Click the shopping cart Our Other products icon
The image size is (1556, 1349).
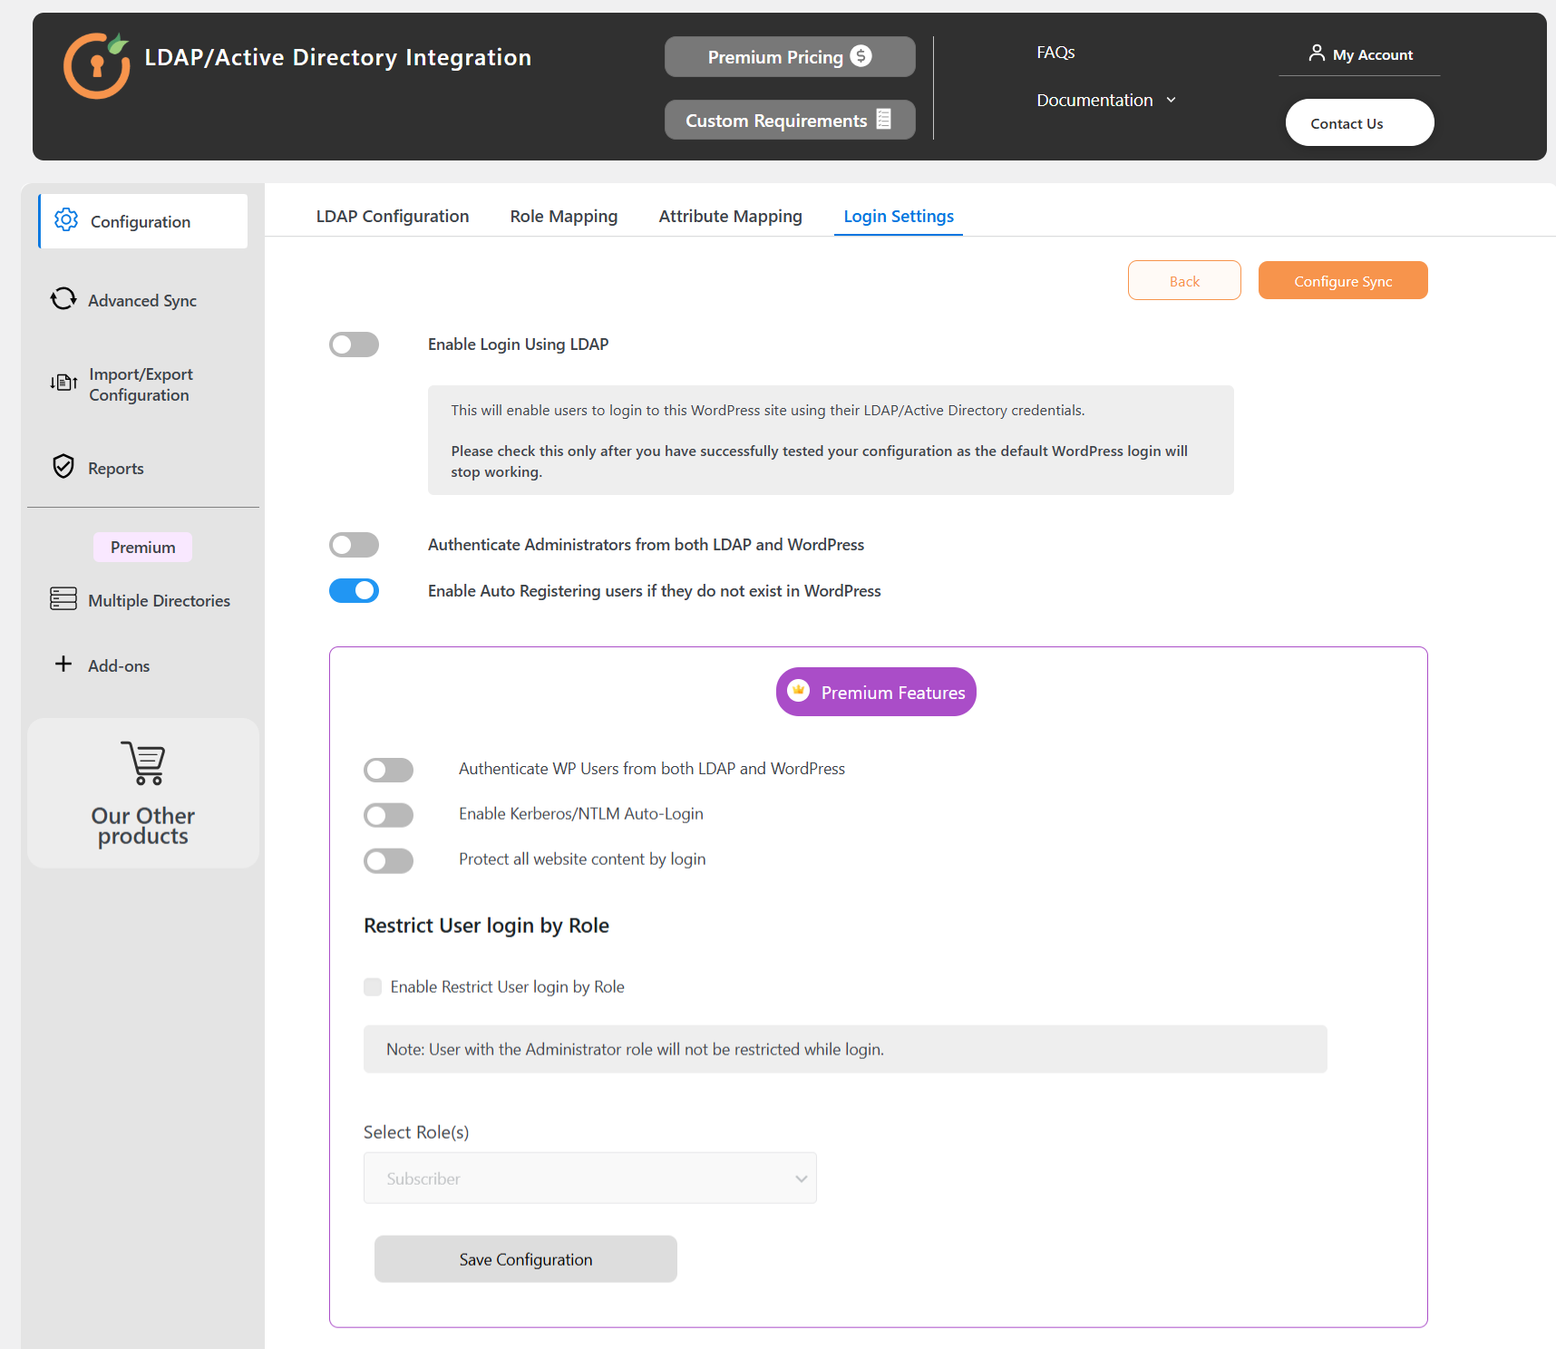point(143,763)
